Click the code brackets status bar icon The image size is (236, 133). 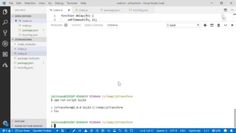[x=80, y=130]
